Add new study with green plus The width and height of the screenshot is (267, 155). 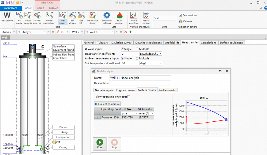[67, 32]
